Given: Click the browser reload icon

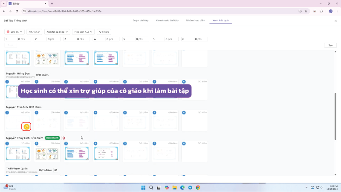Looking at the screenshot, I should 16,11.
